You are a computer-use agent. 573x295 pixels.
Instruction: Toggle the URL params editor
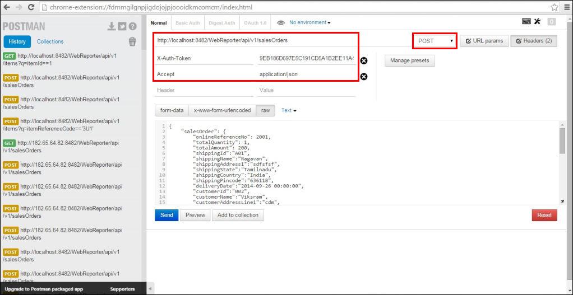484,41
